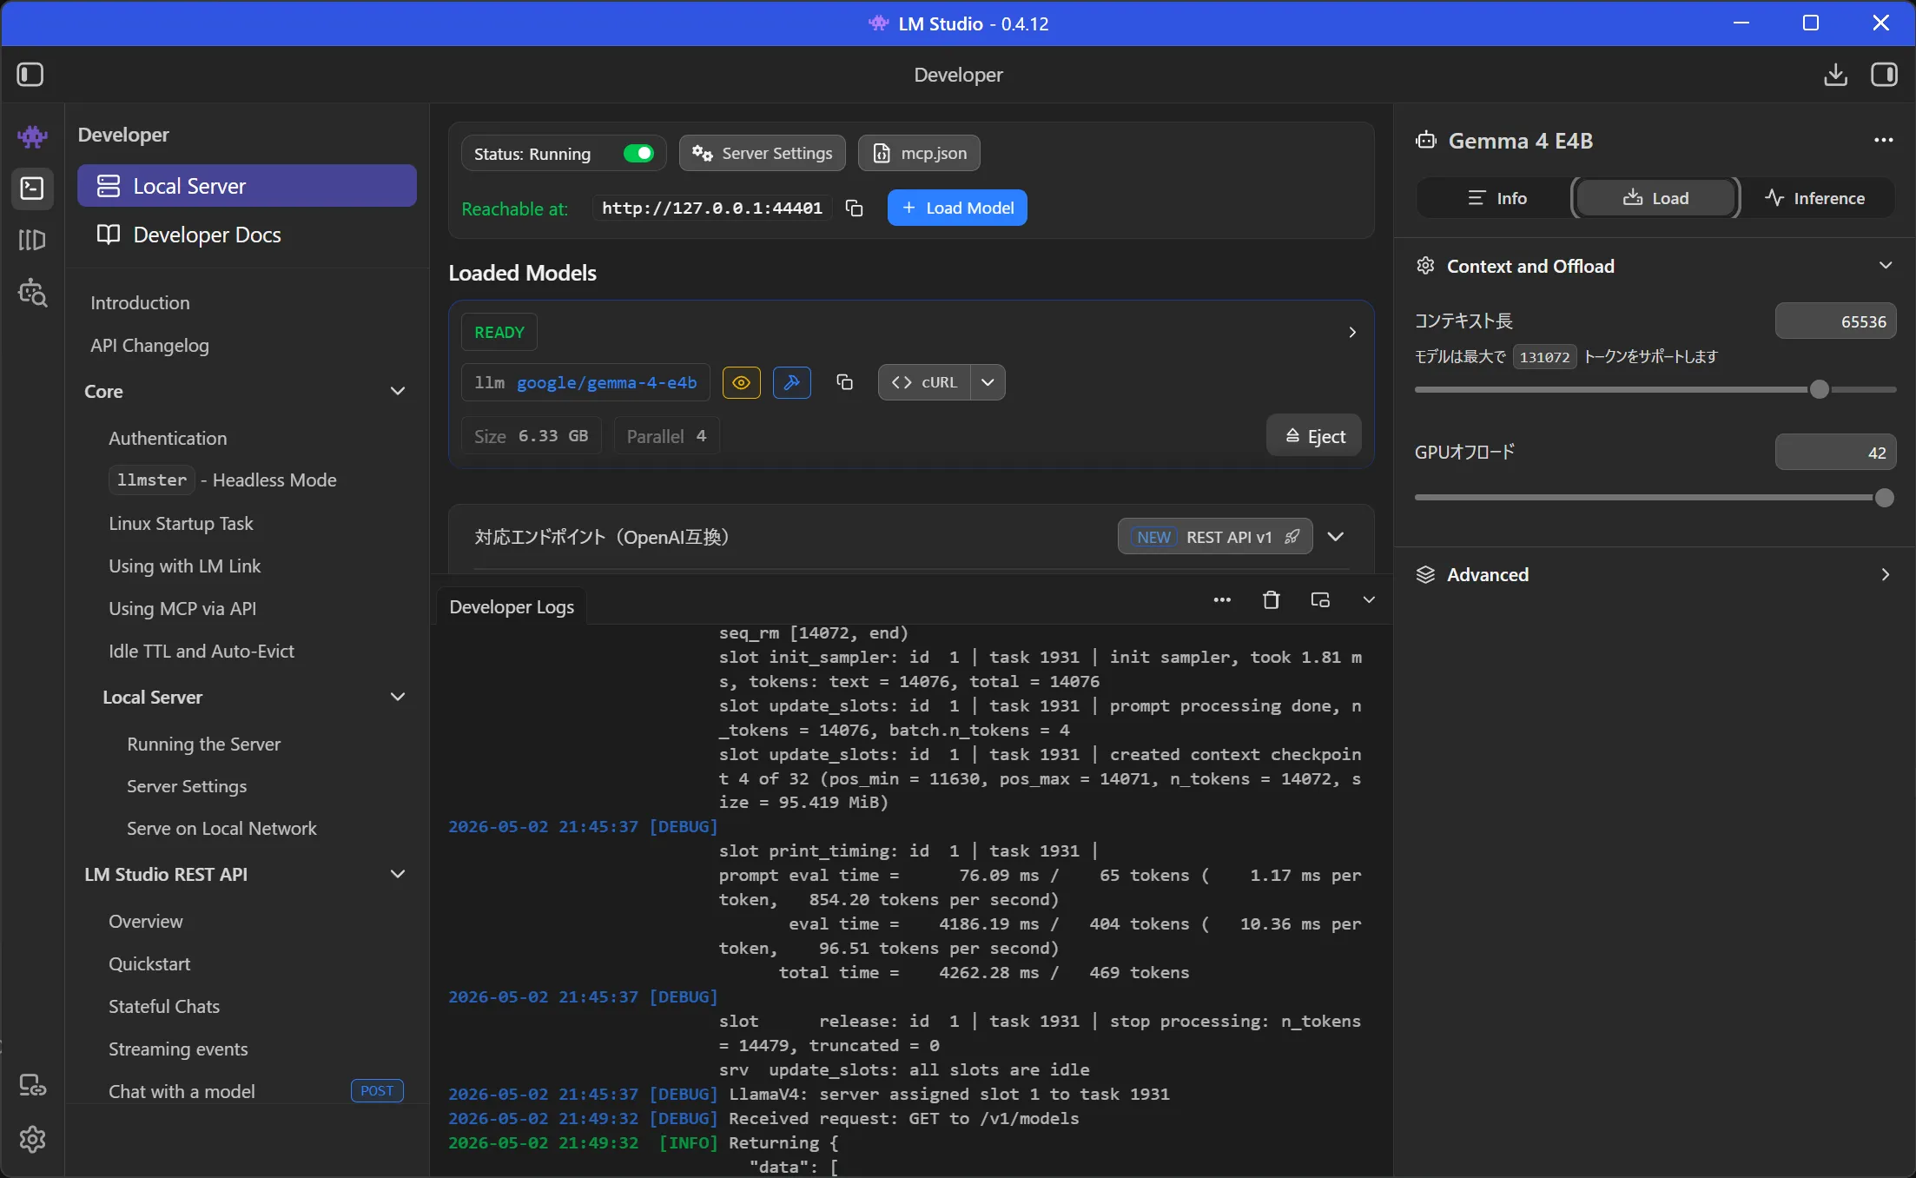Open the My Models library icon

click(32, 240)
